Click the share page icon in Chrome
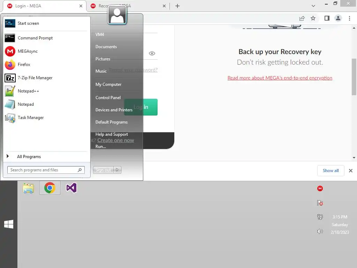This screenshot has width=357, height=268. pyautogui.click(x=302, y=18)
